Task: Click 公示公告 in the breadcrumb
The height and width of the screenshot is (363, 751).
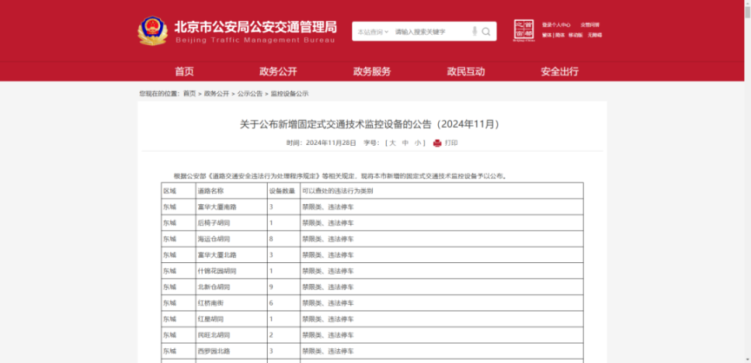Action: (249, 93)
